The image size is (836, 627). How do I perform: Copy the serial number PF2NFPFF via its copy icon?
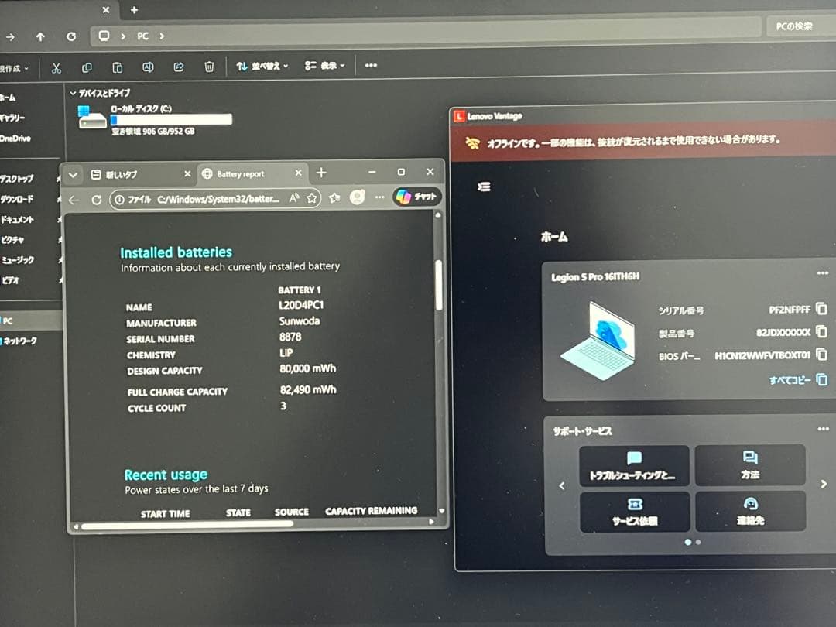click(x=822, y=309)
